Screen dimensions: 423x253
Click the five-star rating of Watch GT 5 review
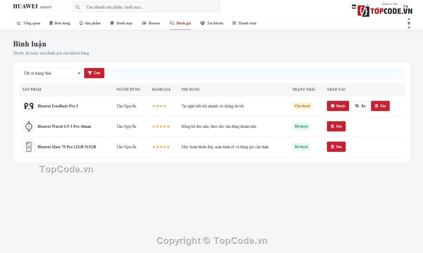[161, 126]
